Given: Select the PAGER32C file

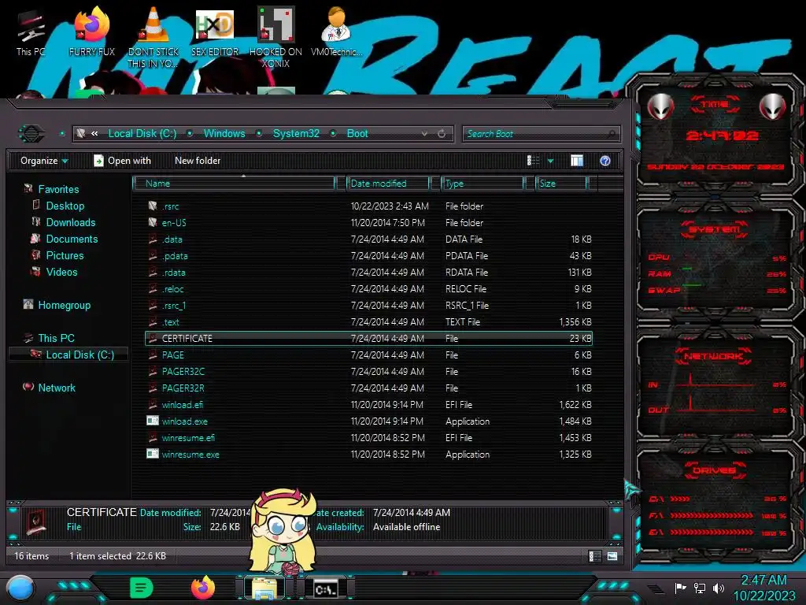Looking at the screenshot, I should (183, 372).
